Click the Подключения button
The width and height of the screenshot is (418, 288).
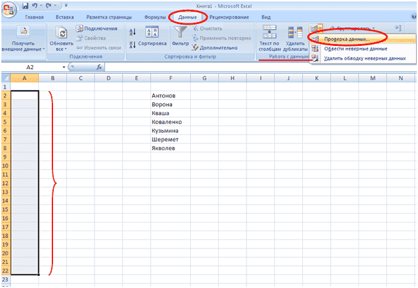coord(96,28)
